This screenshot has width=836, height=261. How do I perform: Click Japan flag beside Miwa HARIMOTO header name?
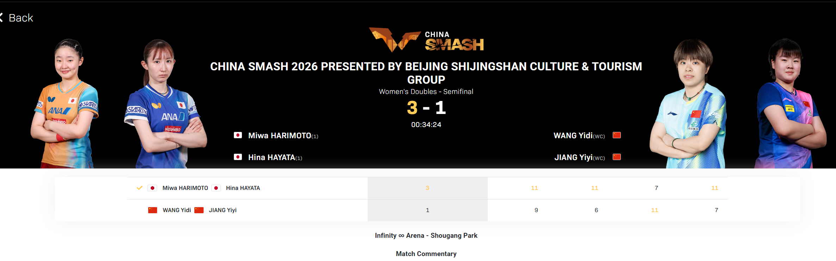tap(238, 135)
